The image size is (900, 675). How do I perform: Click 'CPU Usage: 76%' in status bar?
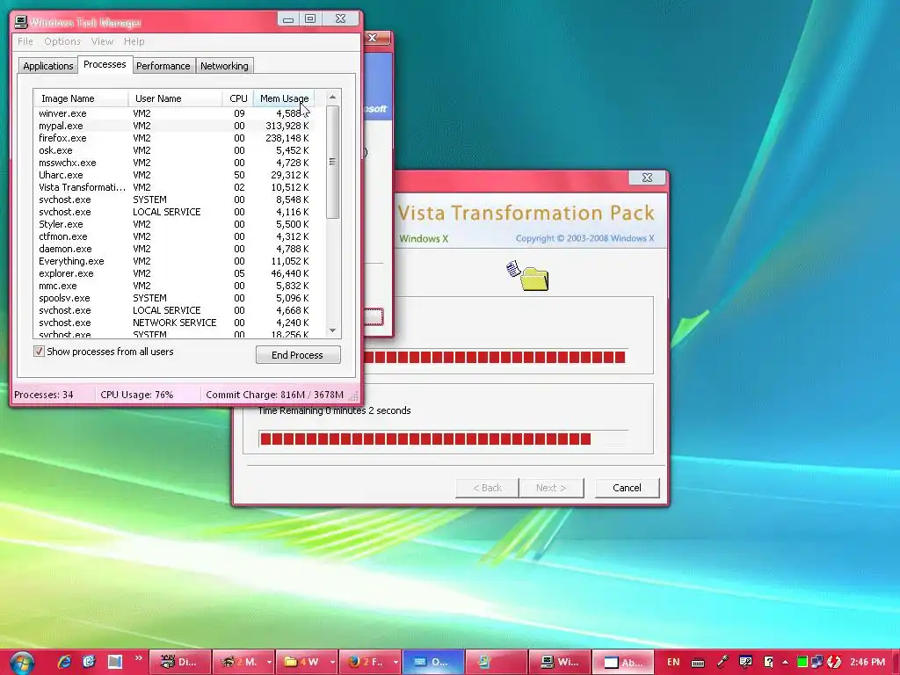coord(136,395)
